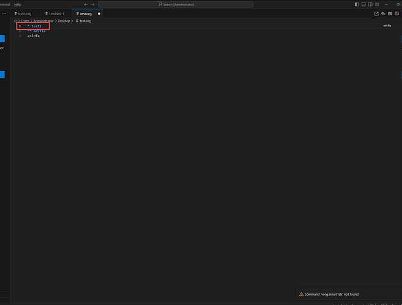
Task: Click the navigate forward arrow
Action: coord(93,4)
